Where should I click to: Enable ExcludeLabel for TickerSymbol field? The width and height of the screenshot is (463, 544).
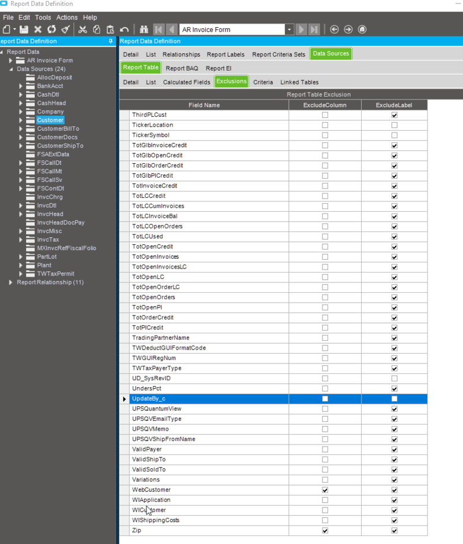(x=394, y=135)
